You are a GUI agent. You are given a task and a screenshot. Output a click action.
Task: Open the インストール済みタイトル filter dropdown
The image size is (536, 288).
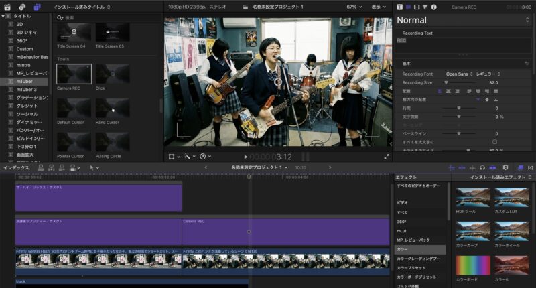pos(82,7)
